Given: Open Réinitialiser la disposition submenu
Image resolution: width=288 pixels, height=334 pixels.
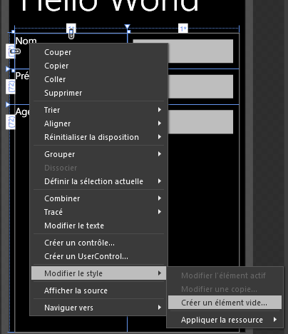Looking at the screenshot, I should coord(98,137).
